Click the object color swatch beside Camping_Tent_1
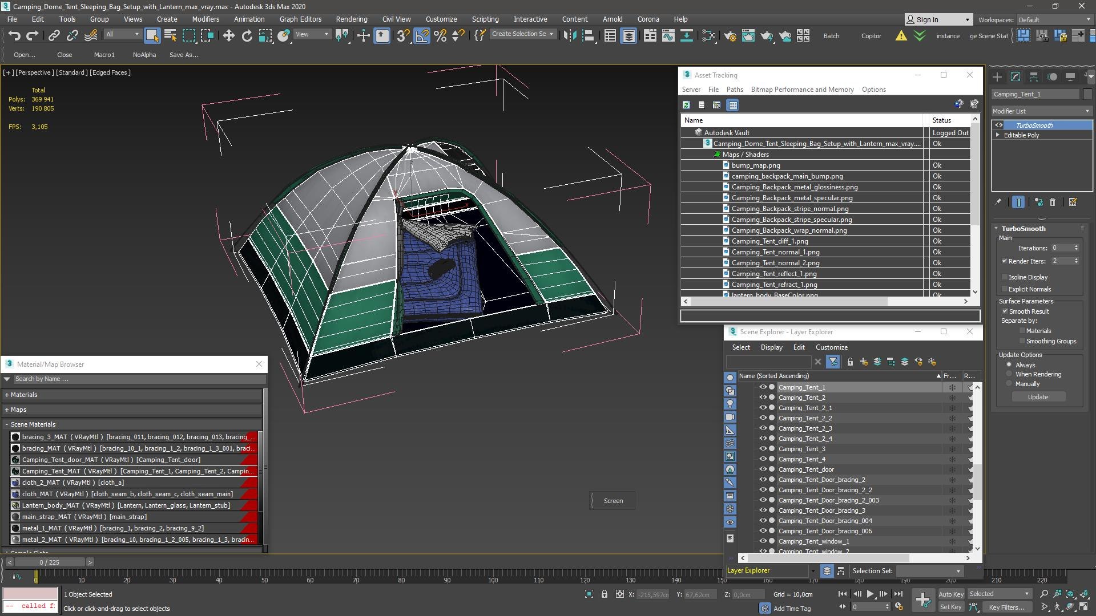 pos(1087,94)
